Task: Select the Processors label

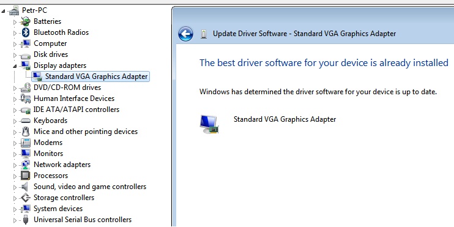Action: [x=51, y=176]
